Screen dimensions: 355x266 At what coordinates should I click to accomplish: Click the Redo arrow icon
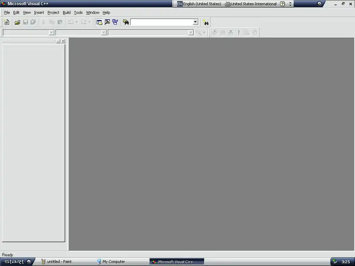(84, 22)
